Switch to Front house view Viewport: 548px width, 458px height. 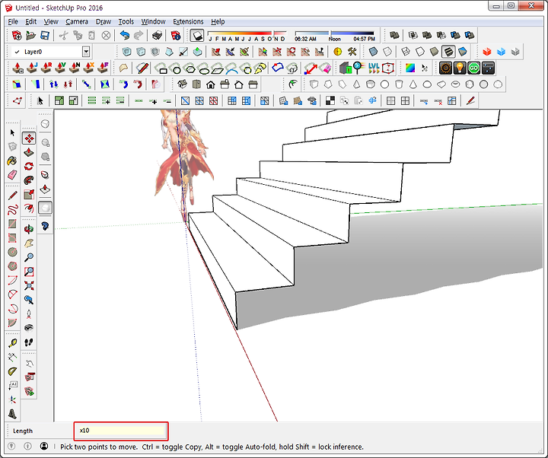[211, 84]
